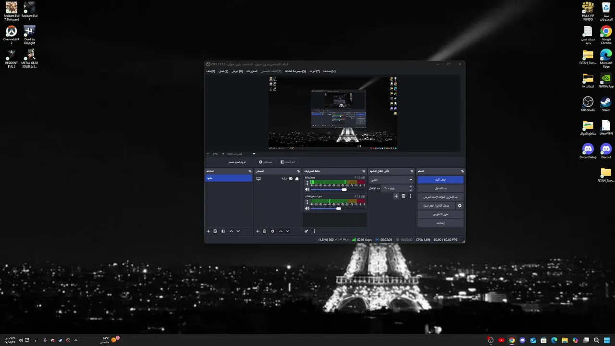The image size is (615, 346).
Task: Pop out the Sources dock icon
Action: [298, 171]
